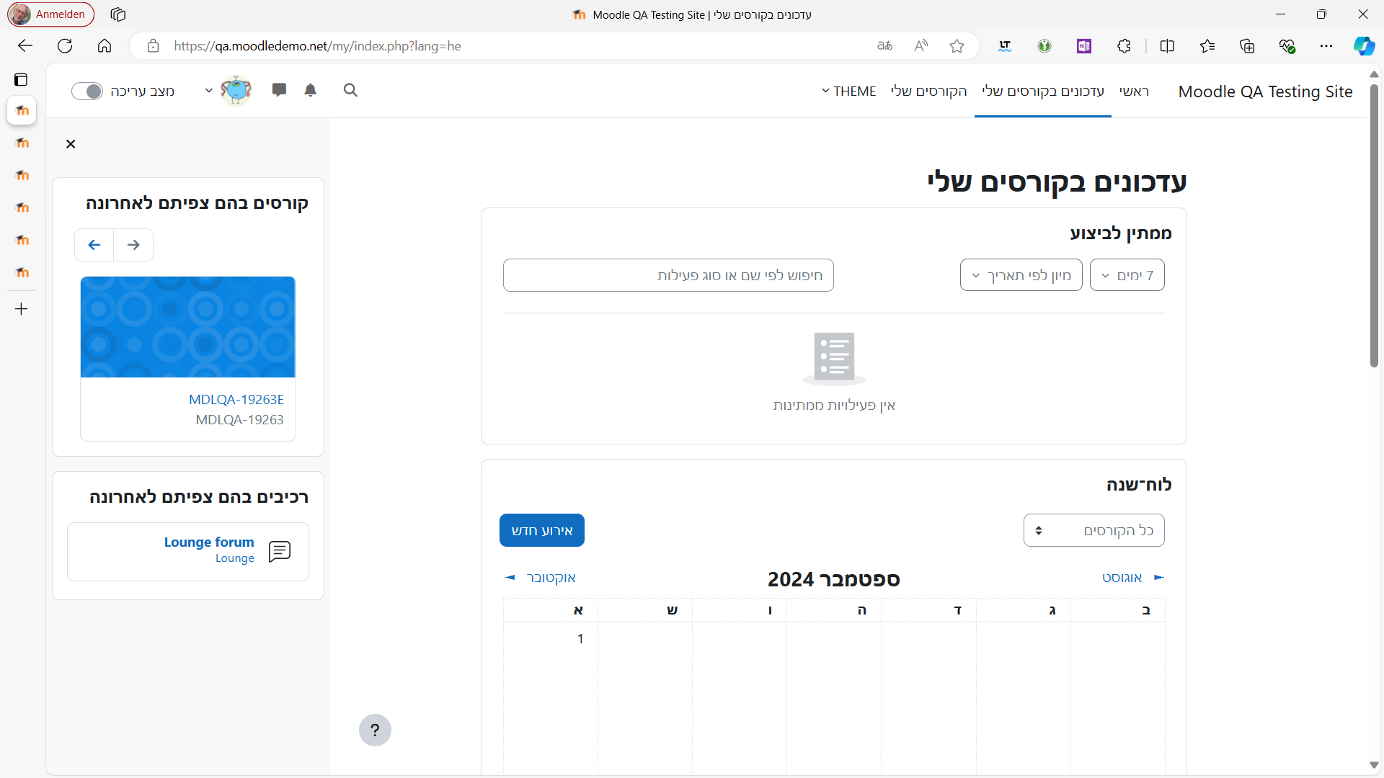Open the collections icon
This screenshot has height=778, width=1384.
tap(1247, 46)
